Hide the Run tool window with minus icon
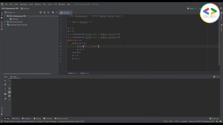The height and width of the screenshot is (125, 223). pyautogui.click(x=218, y=77)
